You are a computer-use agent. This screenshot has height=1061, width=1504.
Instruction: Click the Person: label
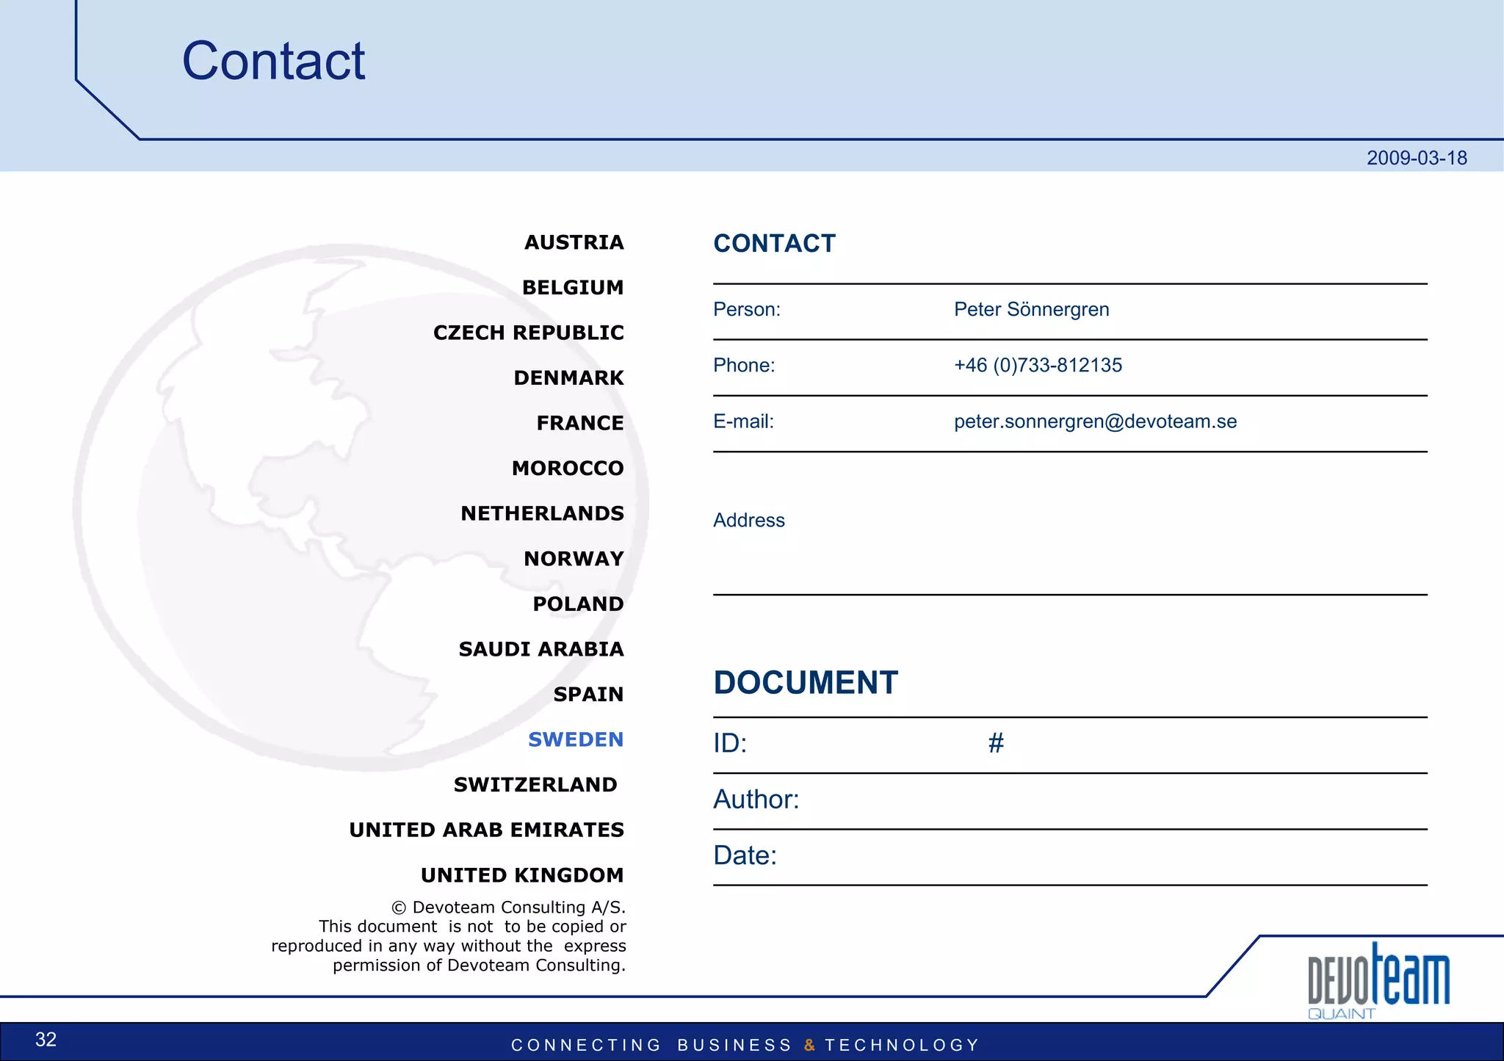pyautogui.click(x=746, y=309)
